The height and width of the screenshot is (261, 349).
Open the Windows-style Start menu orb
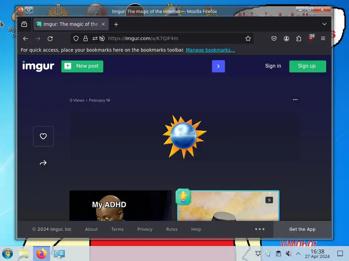click(x=7, y=254)
